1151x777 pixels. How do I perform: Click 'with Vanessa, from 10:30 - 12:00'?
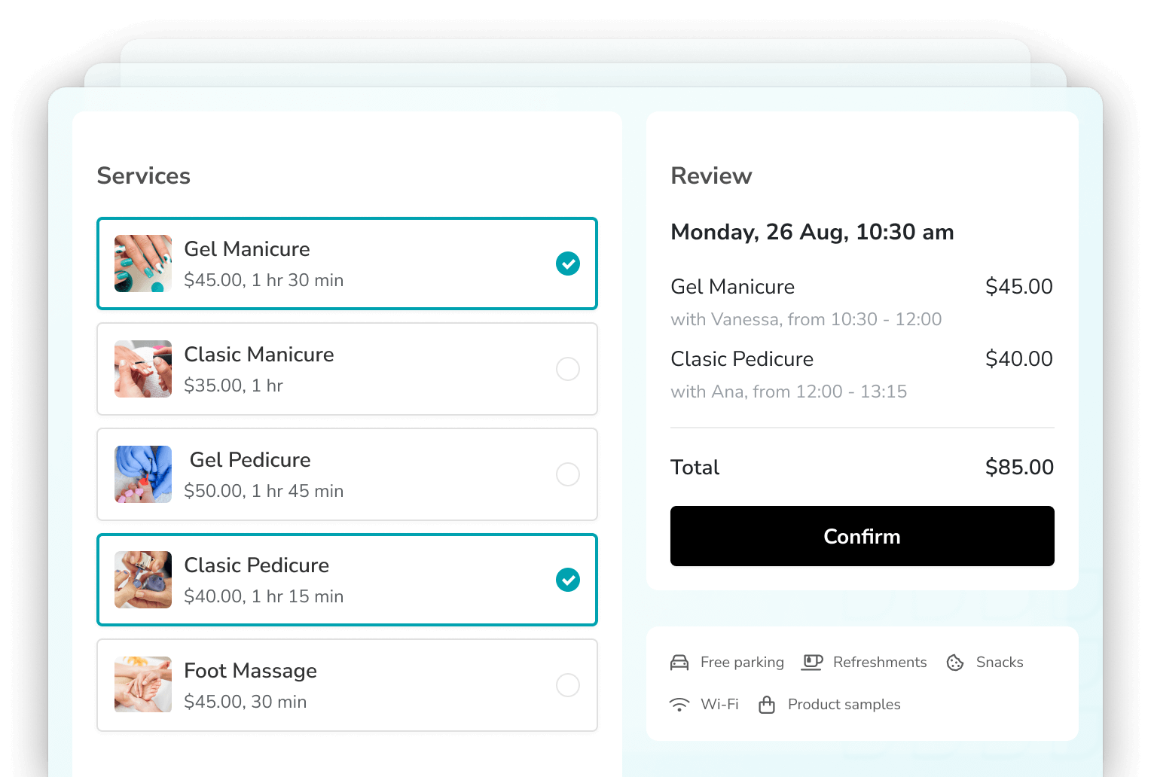[807, 319]
